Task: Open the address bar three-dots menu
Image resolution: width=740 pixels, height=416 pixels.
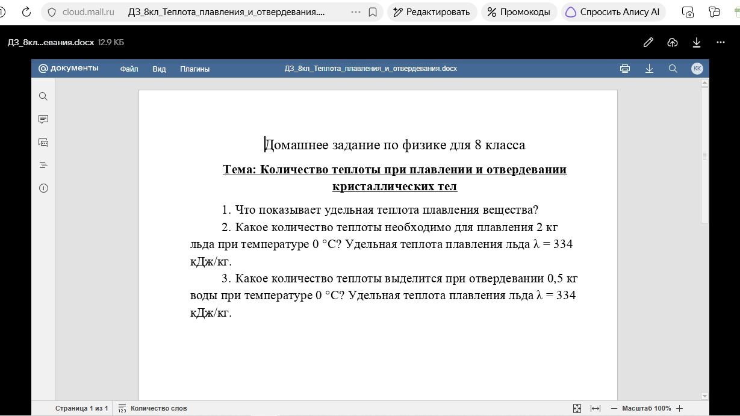Action: 356,12
